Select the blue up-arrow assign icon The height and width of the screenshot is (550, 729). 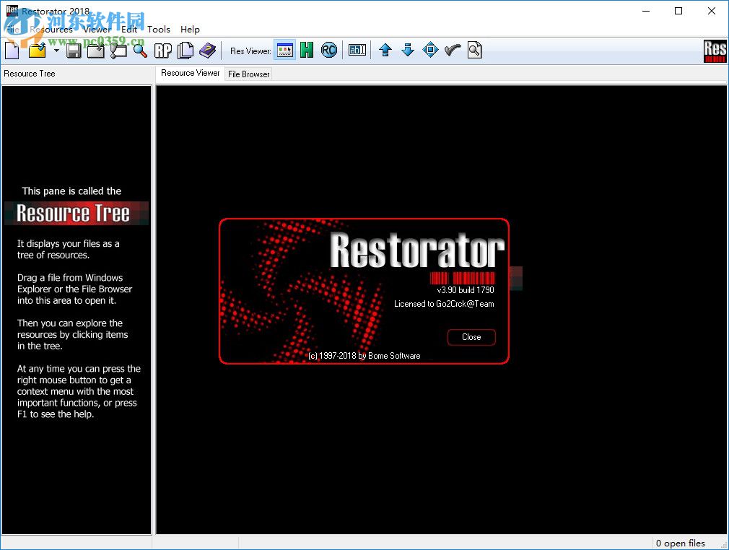[x=385, y=50]
